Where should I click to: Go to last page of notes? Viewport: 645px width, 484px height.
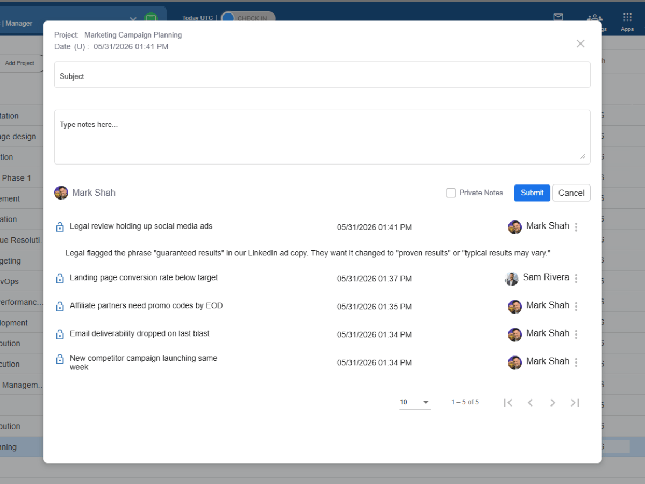[x=575, y=403]
